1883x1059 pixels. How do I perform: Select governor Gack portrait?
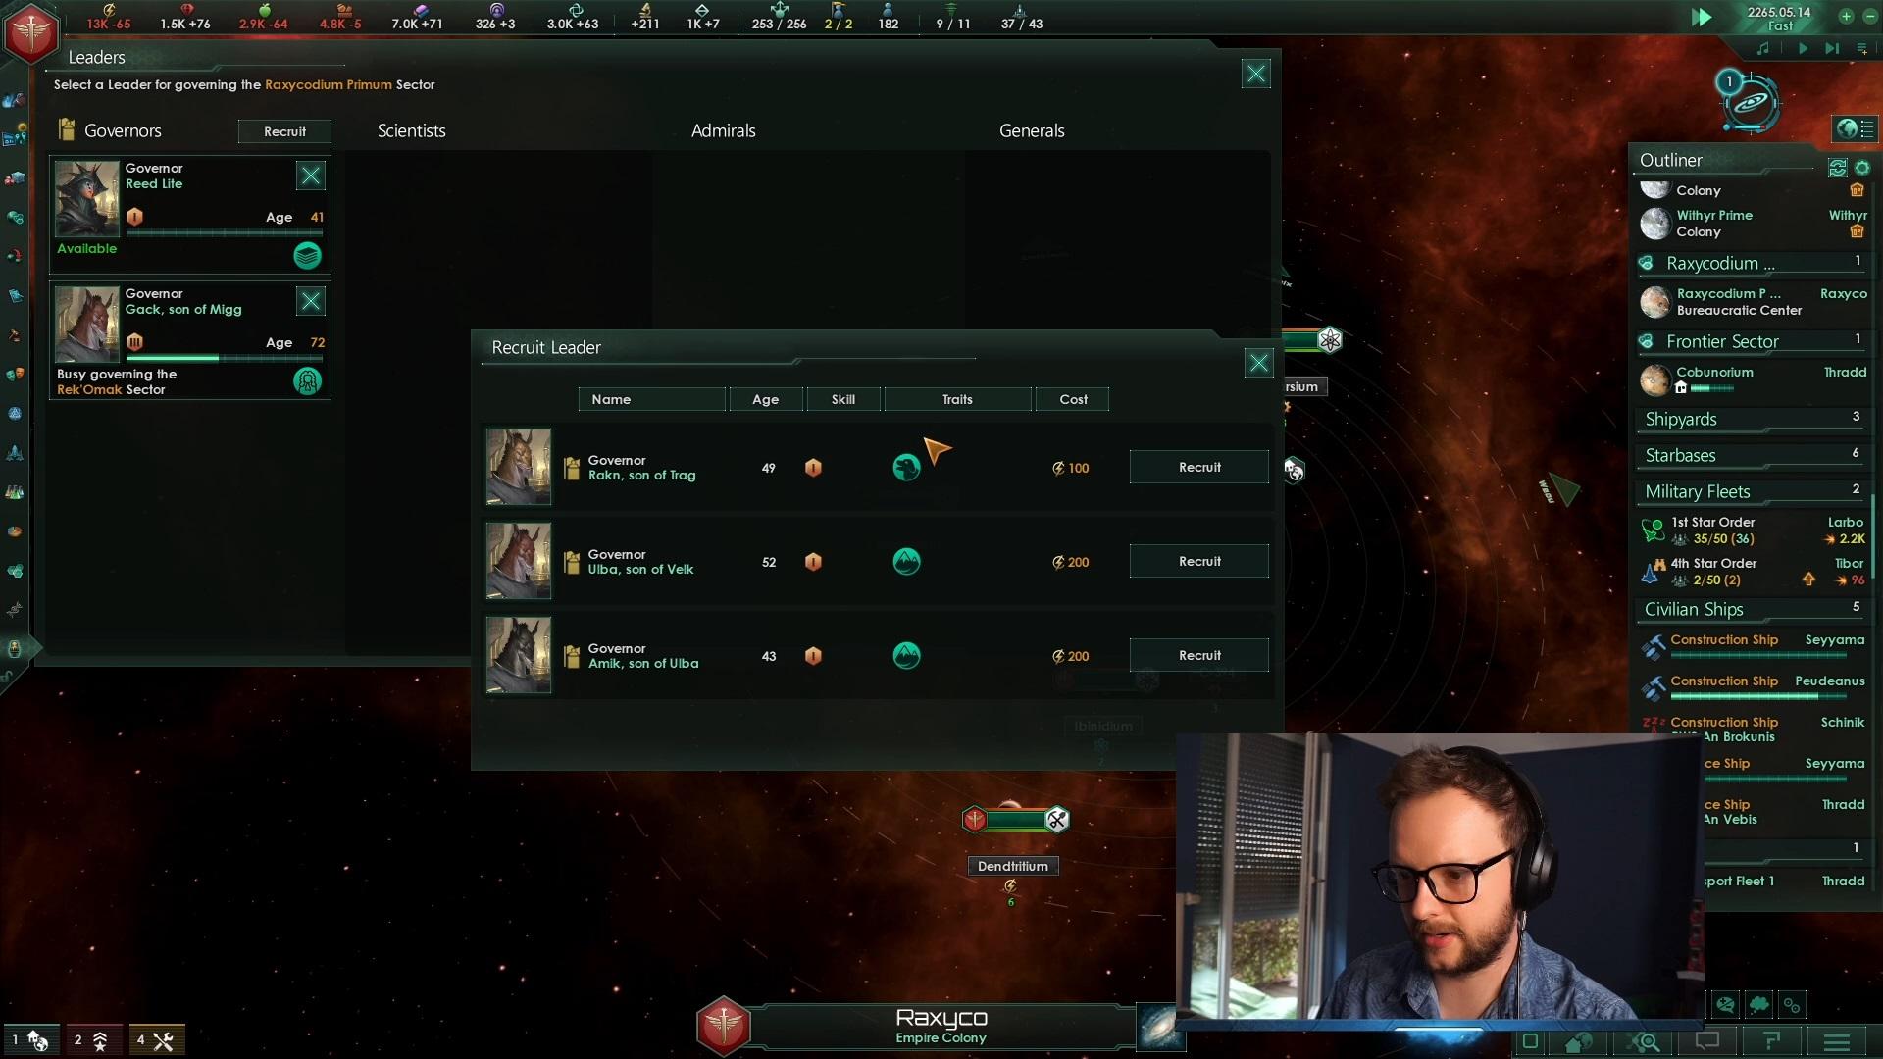coord(86,325)
